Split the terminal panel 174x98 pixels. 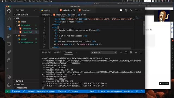coord(126,52)
